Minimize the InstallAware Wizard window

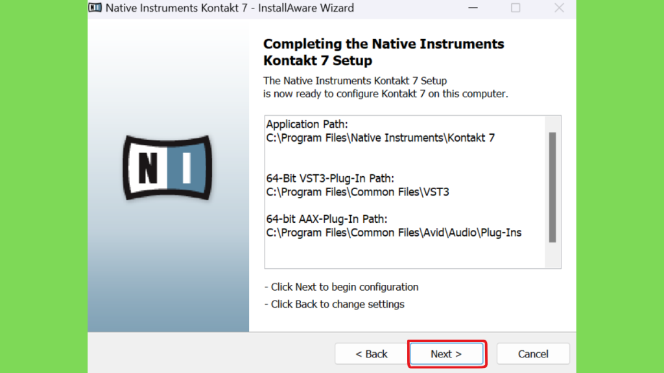[473, 8]
